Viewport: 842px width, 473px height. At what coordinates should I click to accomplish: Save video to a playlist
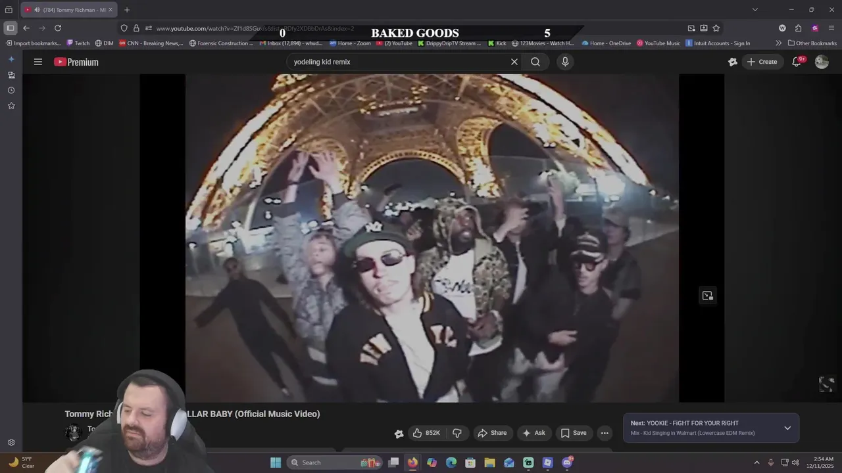tap(574, 433)
